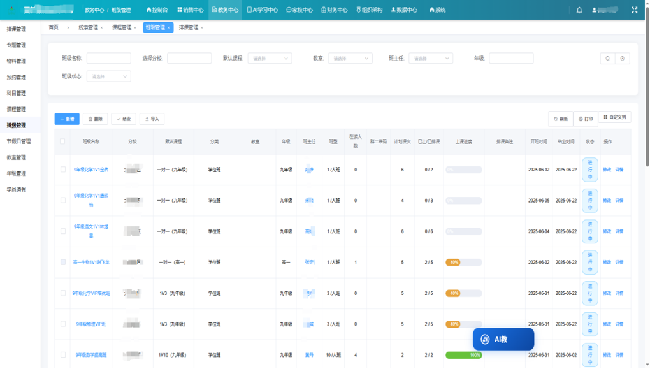Open the 班级状态 filter dropdown
The image size is (650, 369).
pos(108,76)
